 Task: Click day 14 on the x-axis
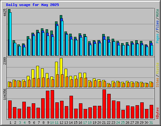point(71,123)
